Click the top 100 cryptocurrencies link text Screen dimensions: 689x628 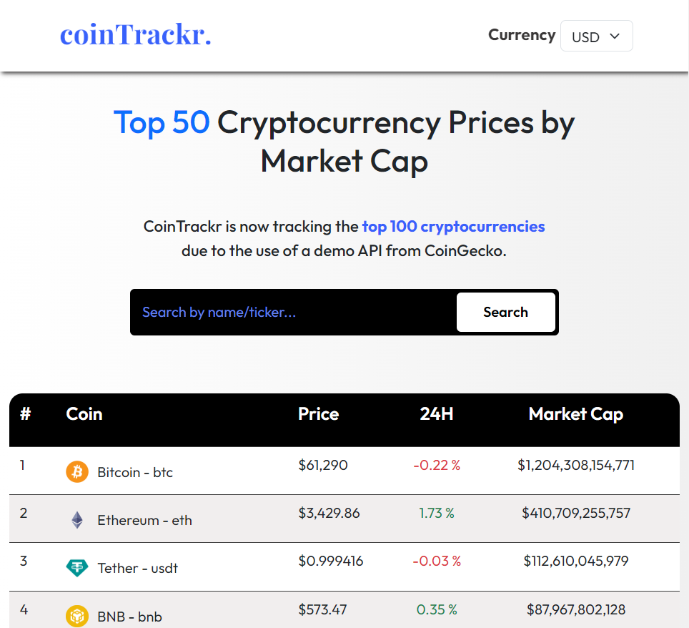[x=453, y=227]
